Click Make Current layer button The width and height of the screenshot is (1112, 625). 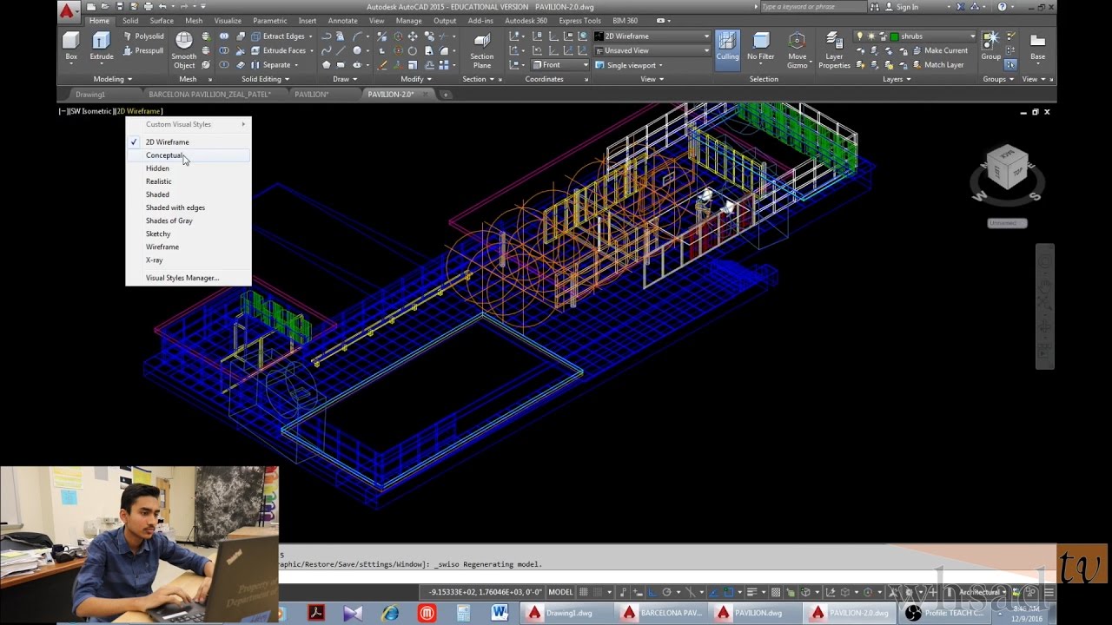click(939, 50)
